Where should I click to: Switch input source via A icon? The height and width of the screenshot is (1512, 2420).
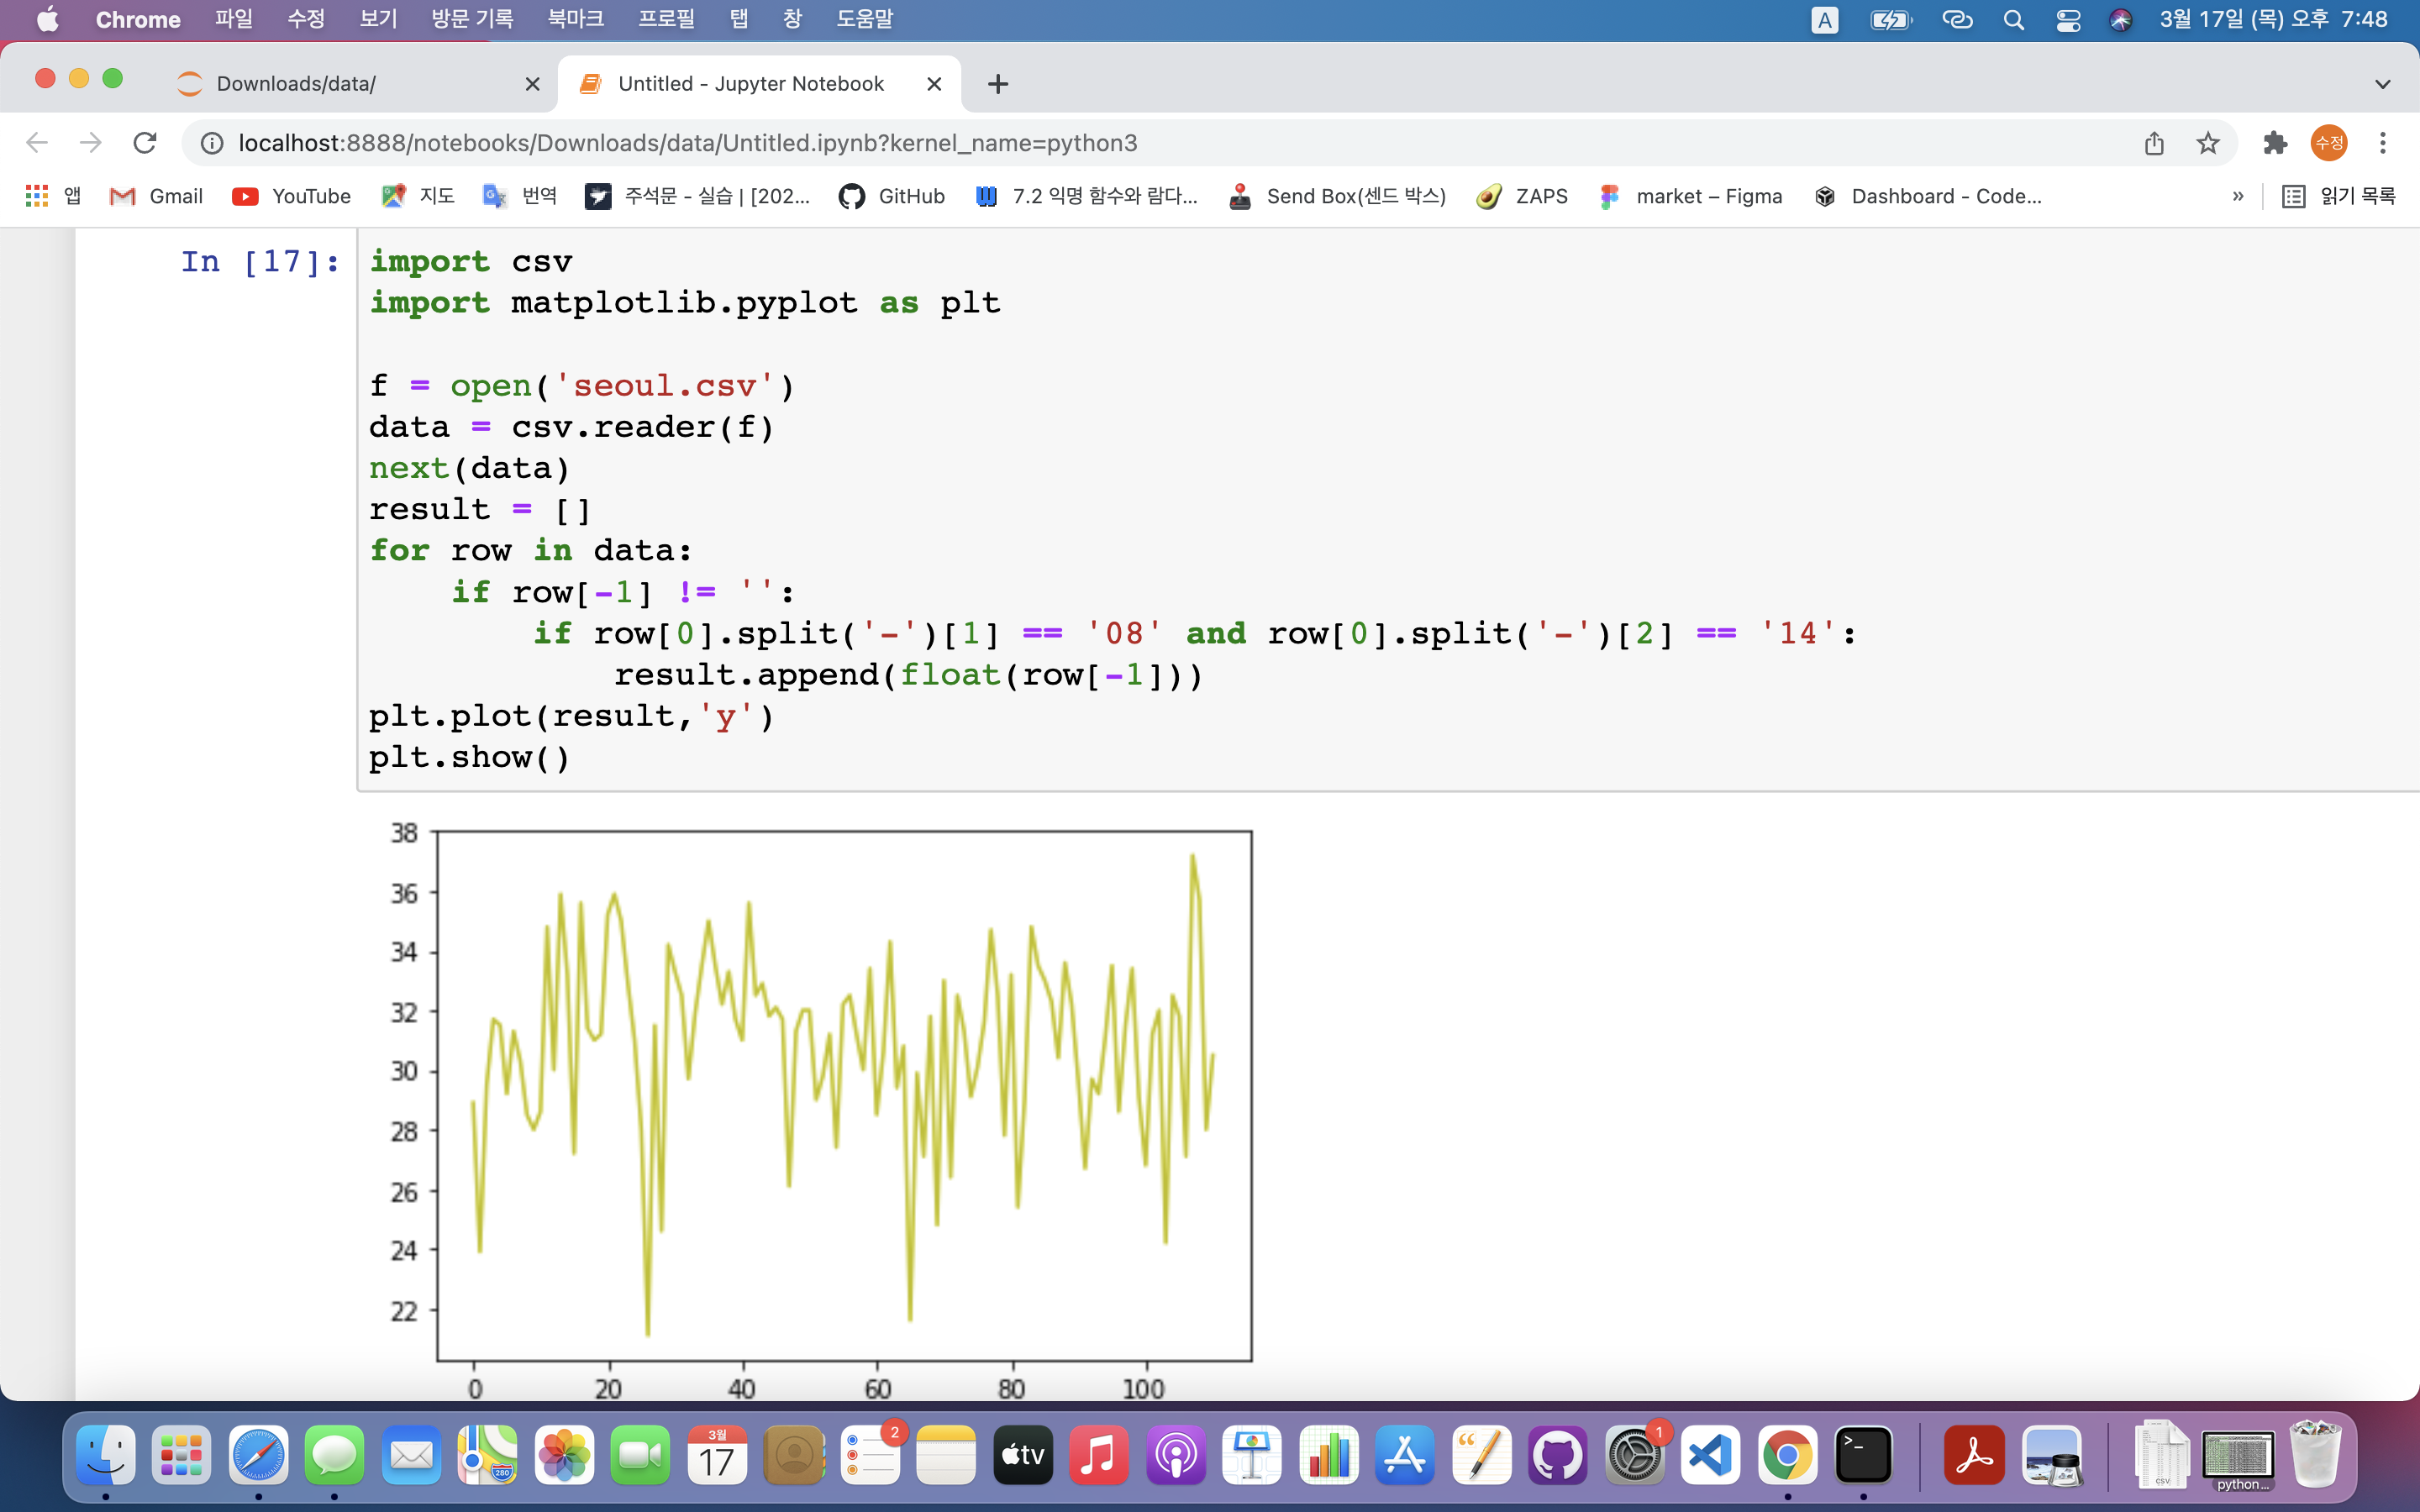pyautogui.click(x=1824, y=20)
